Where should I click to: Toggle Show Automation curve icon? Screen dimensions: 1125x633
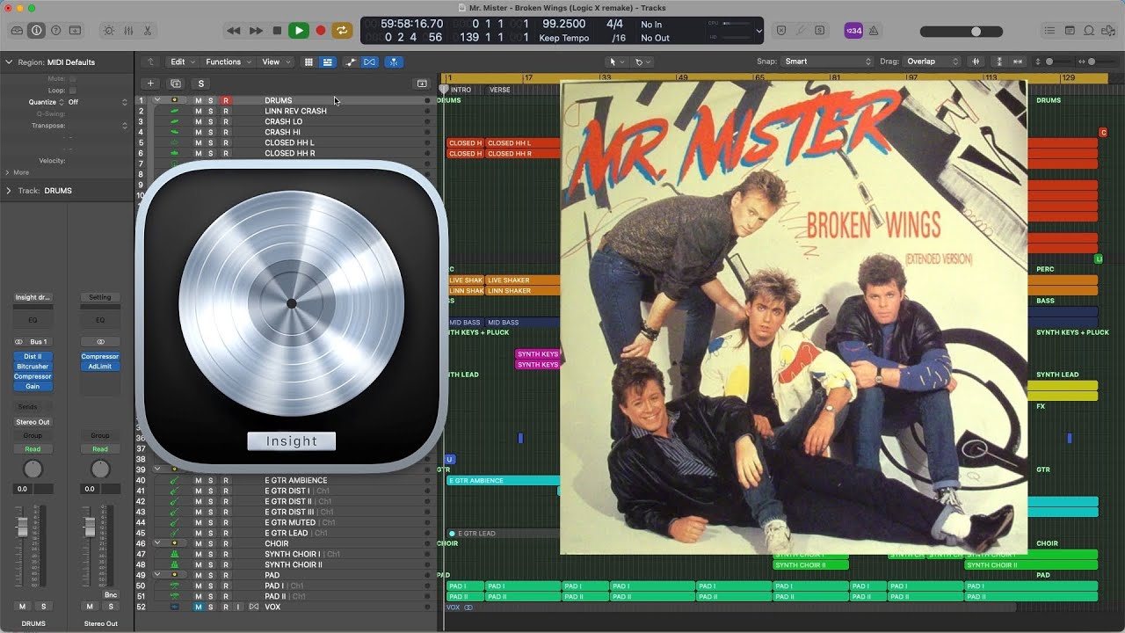tap(351, 62)
